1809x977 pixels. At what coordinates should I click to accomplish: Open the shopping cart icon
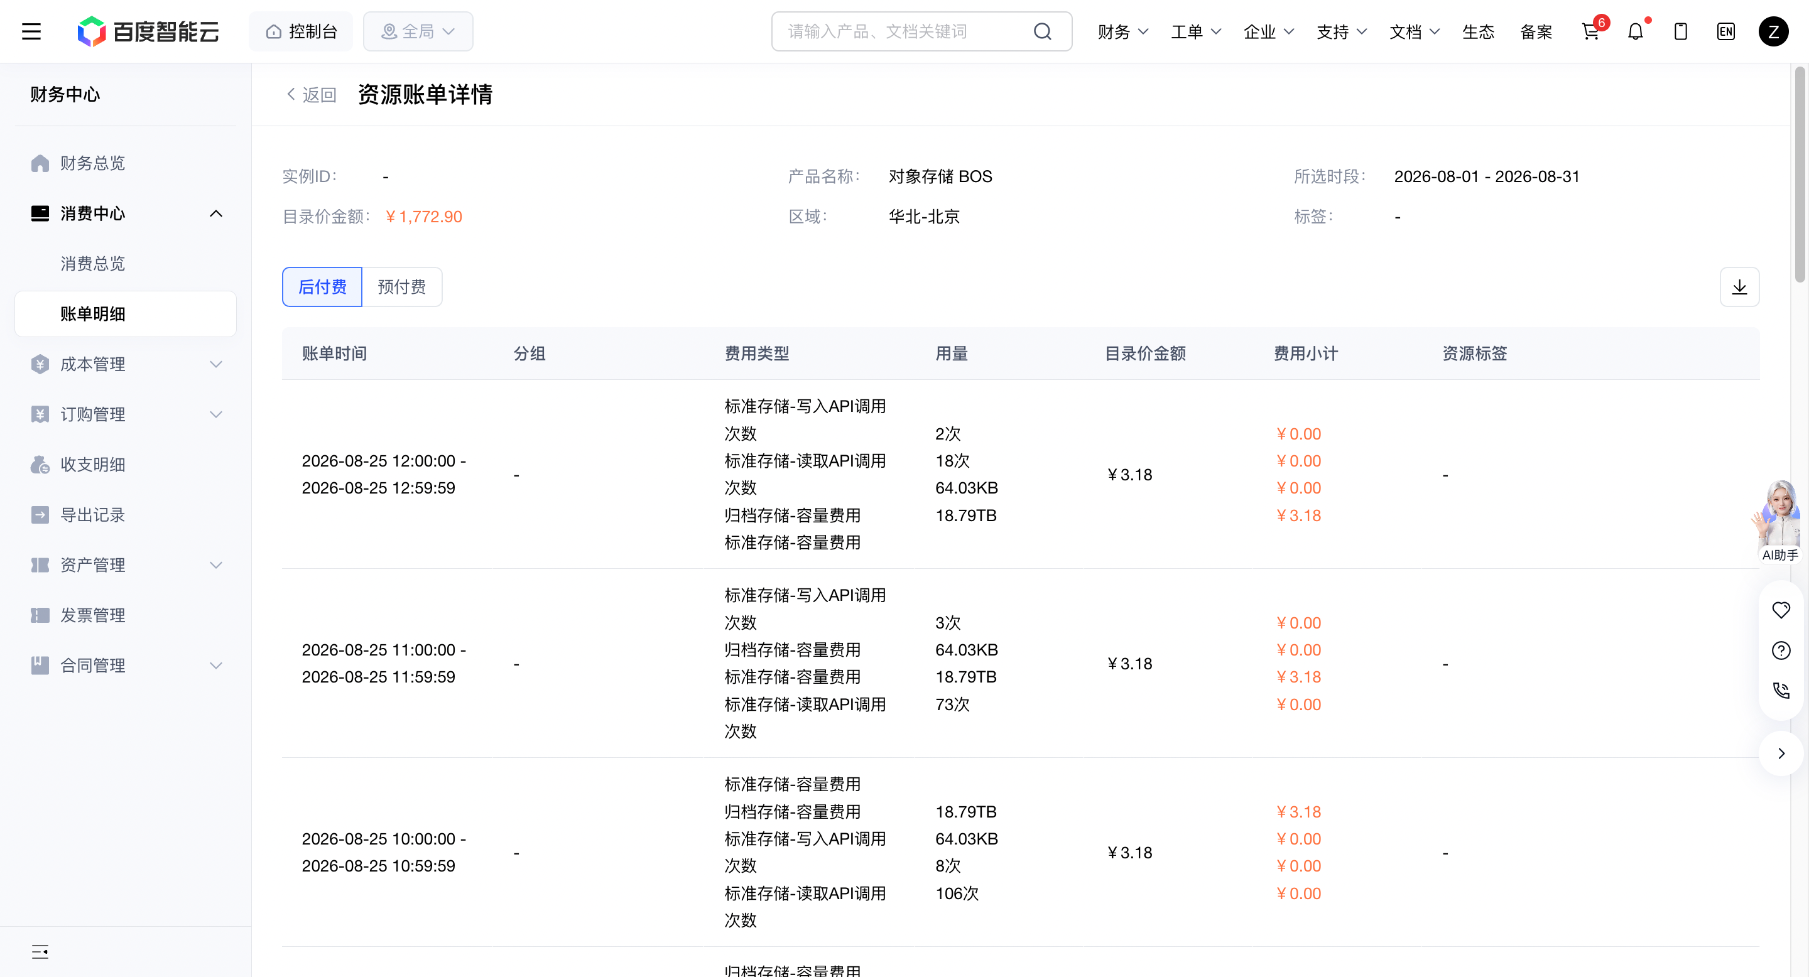[x=1590, y=31]
